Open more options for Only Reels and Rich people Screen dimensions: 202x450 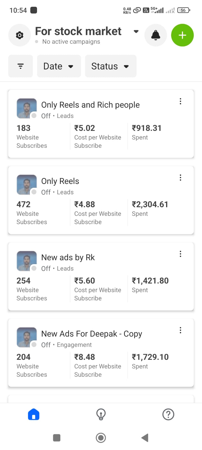pos(180,101)
